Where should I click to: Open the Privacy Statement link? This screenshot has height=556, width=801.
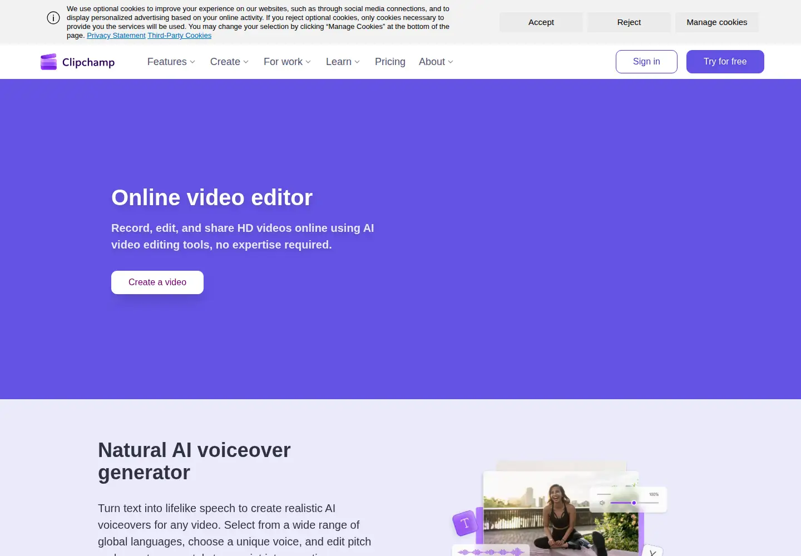click(116, 36)
